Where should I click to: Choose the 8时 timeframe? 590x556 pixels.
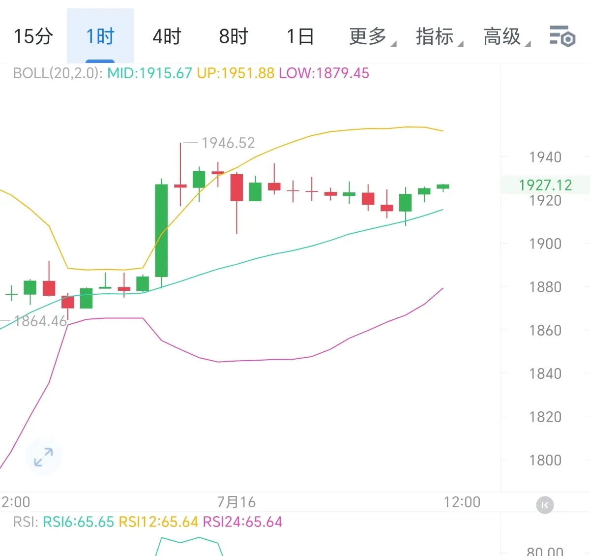click(x=234, y=36)
